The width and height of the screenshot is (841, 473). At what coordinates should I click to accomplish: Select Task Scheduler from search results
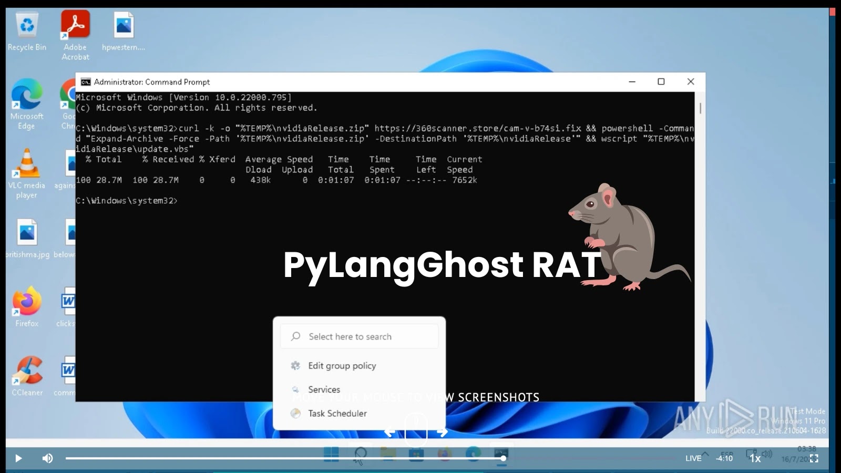pos(336,413)
